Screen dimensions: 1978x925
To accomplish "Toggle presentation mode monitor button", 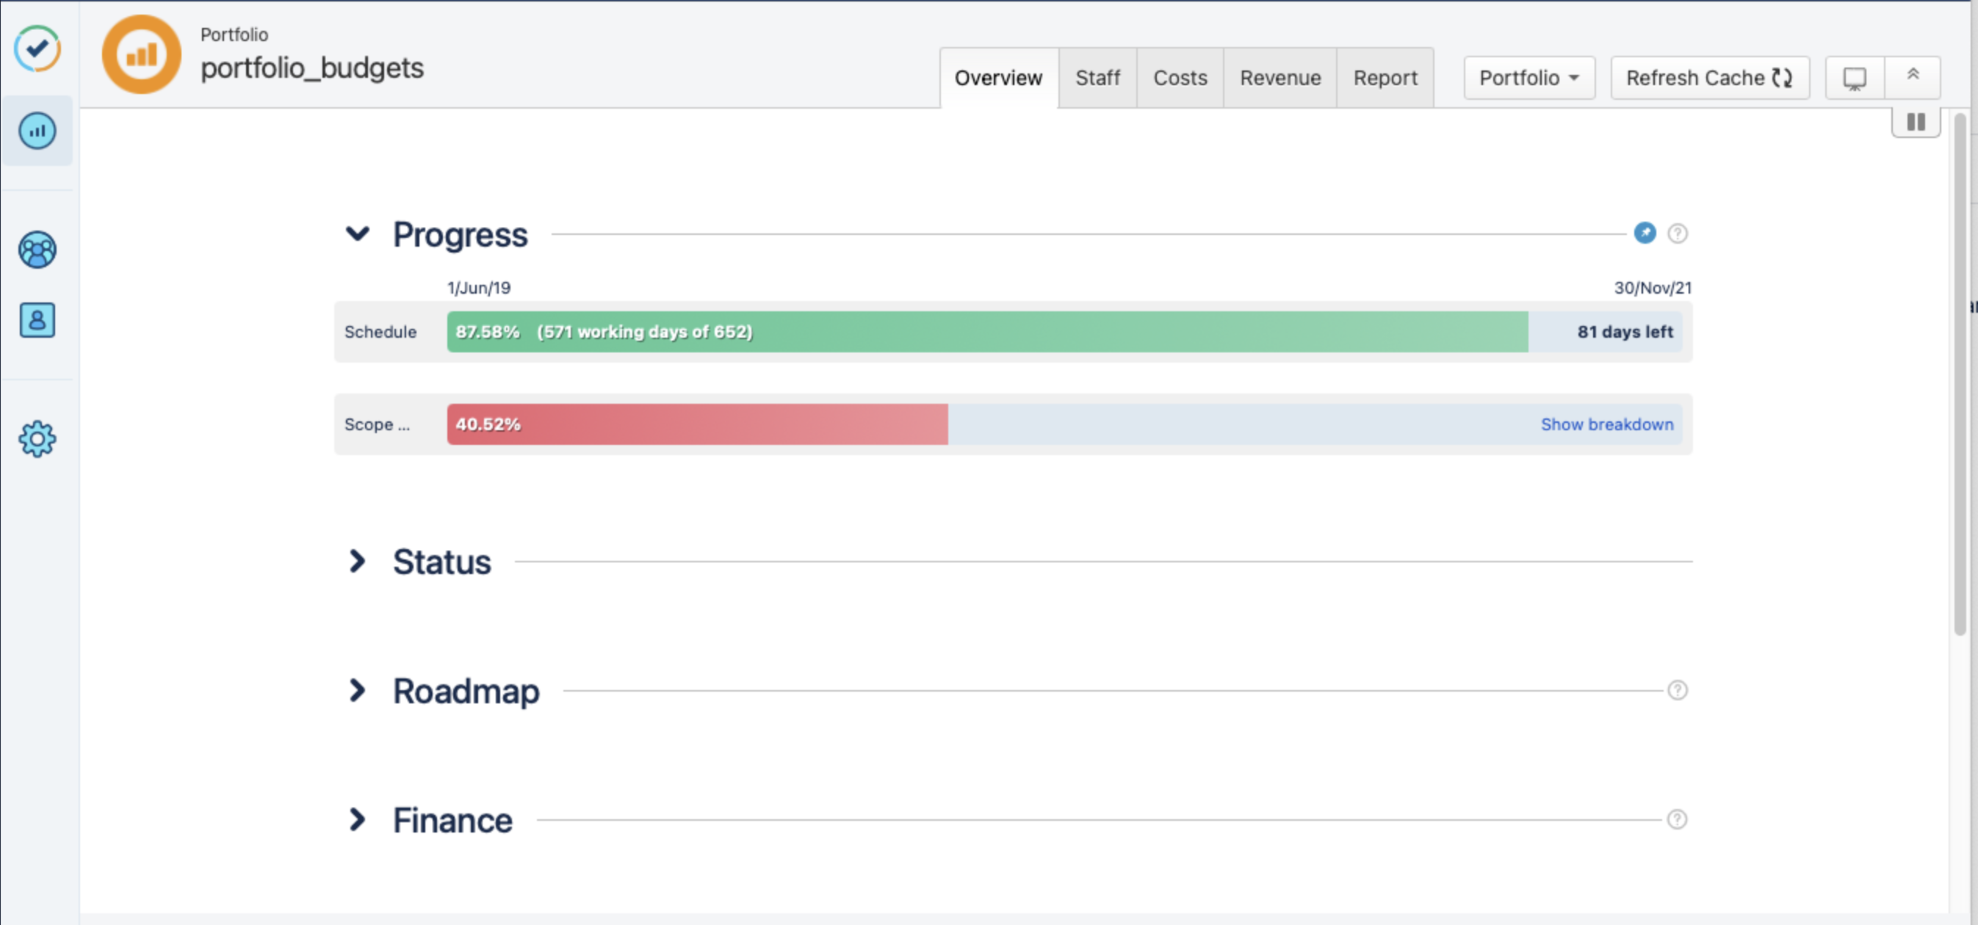I will click(x=1855, y=78).
